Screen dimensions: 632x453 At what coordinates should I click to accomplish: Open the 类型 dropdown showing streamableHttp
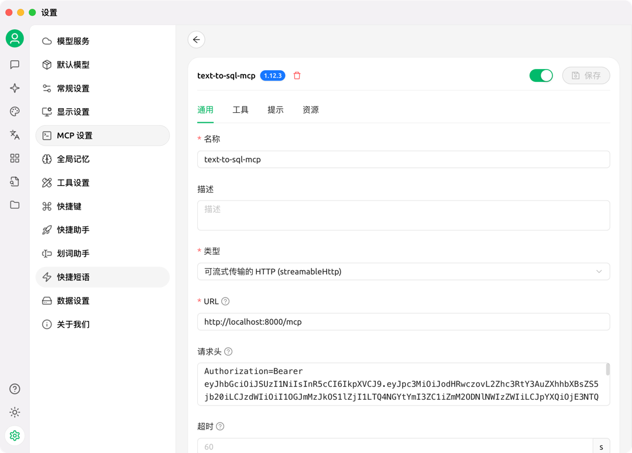(403, 271)
